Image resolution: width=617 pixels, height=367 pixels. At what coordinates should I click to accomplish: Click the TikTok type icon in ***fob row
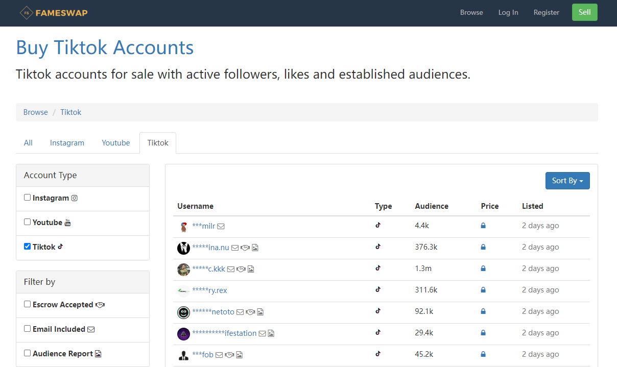378,354
